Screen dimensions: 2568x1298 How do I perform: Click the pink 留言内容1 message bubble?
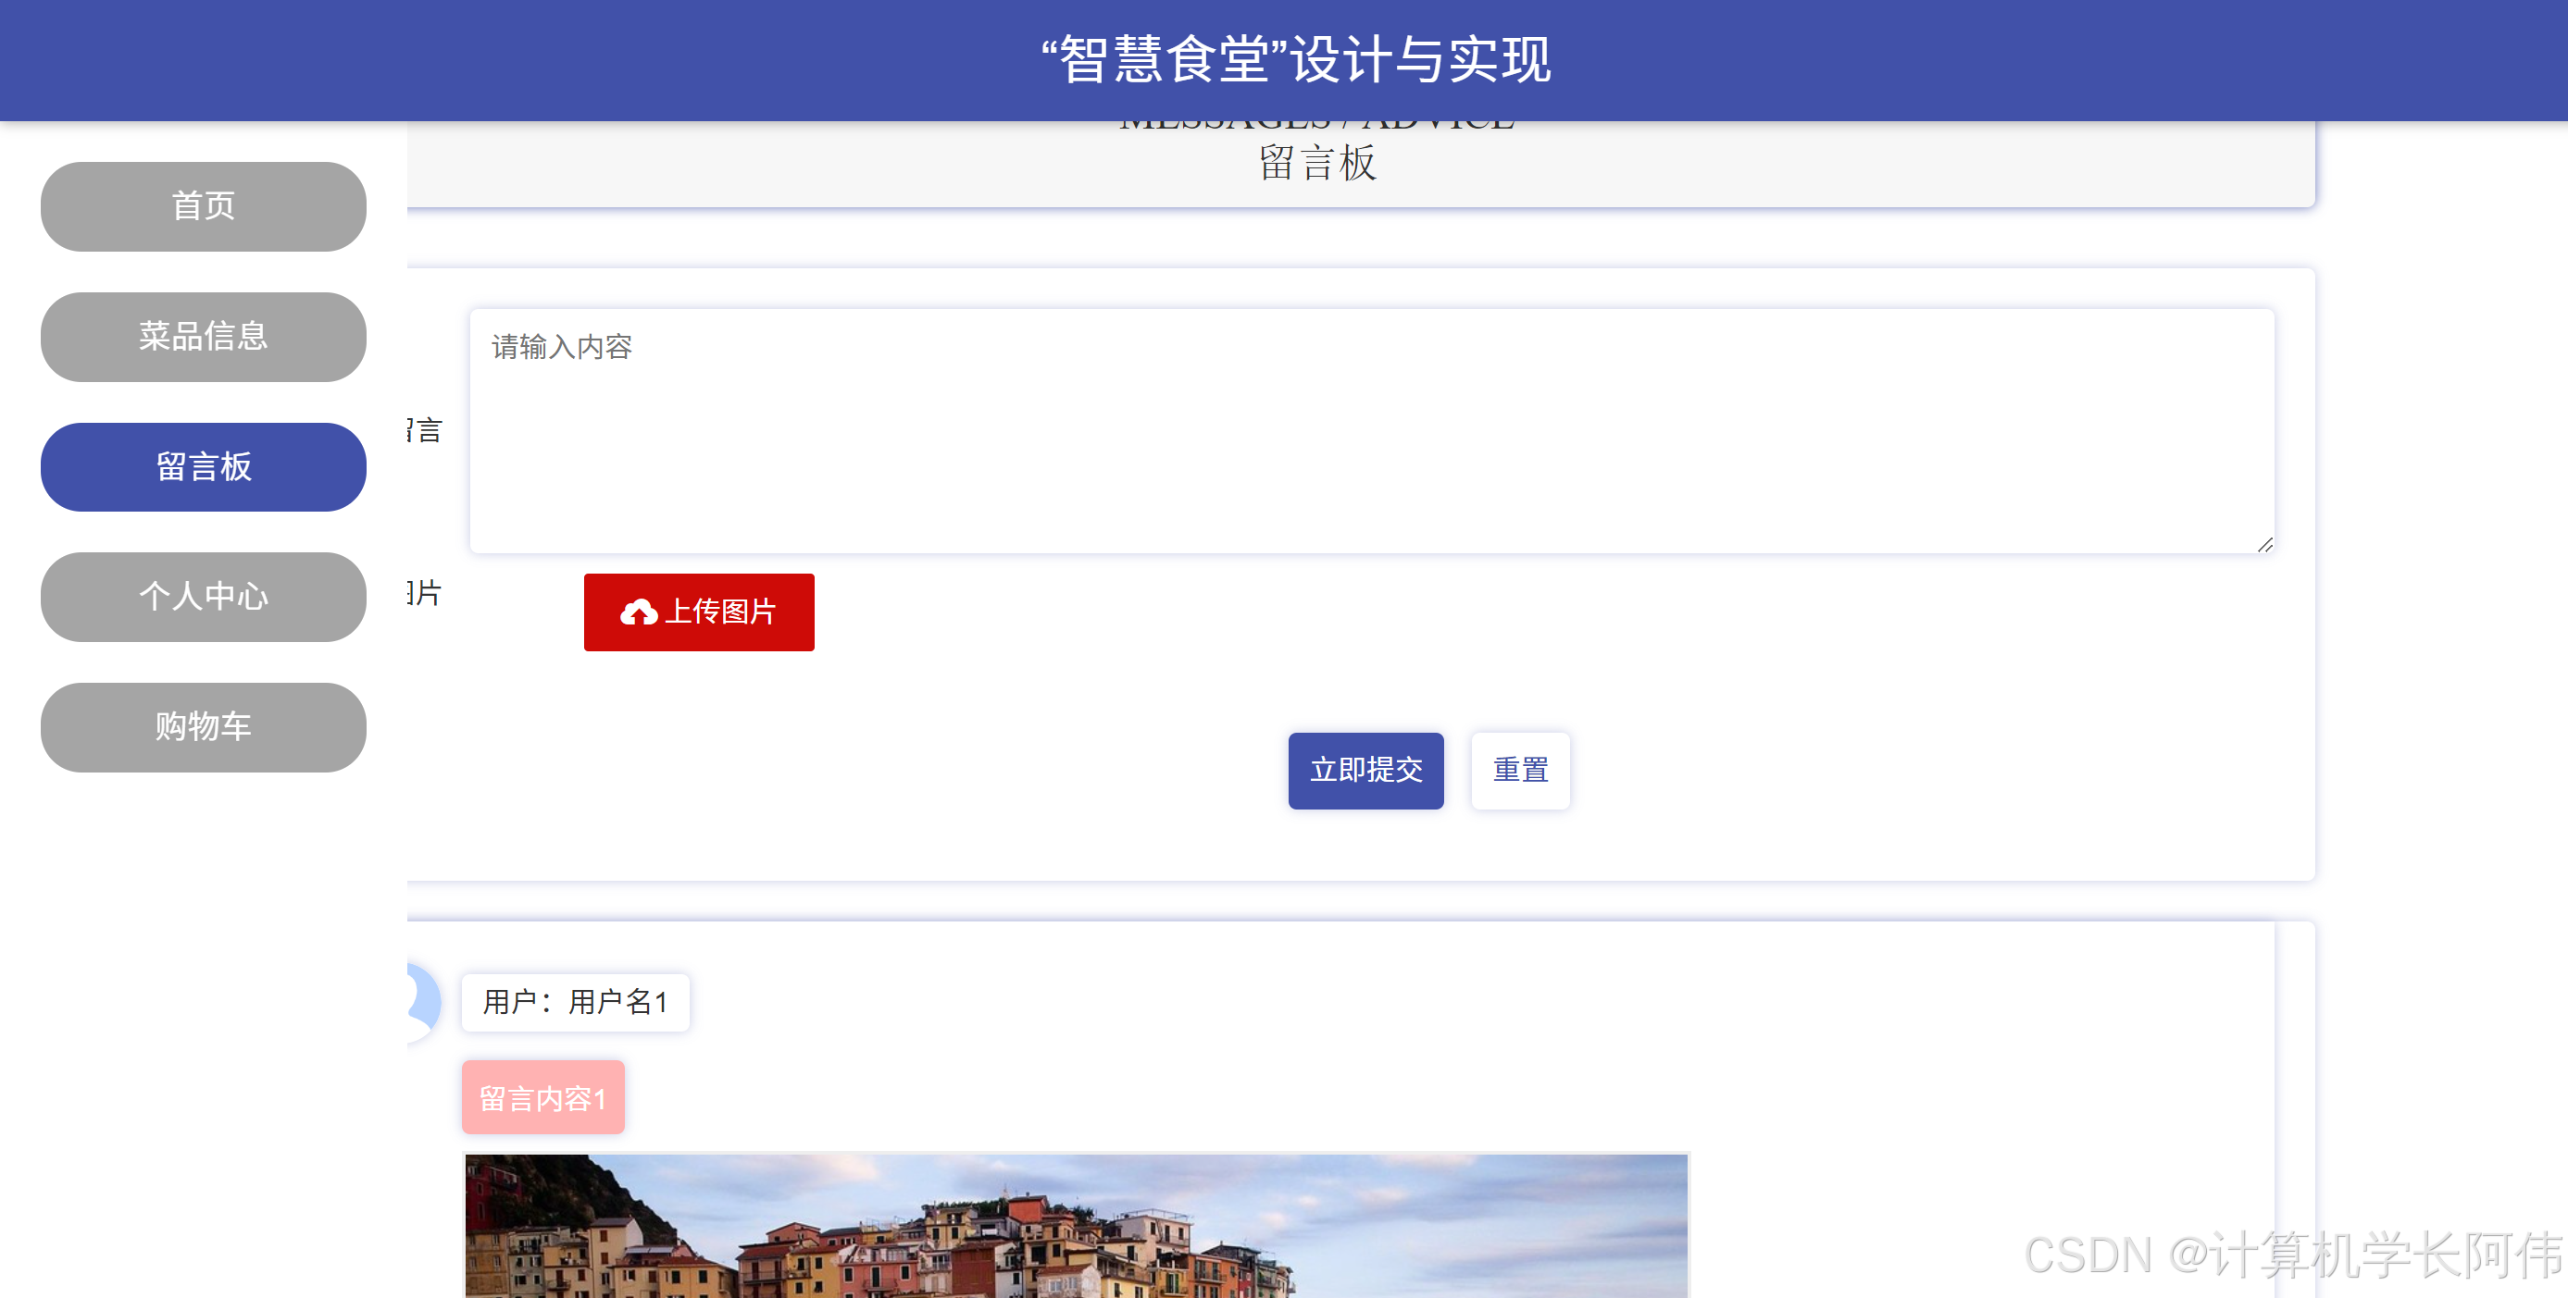[542, 1098]
